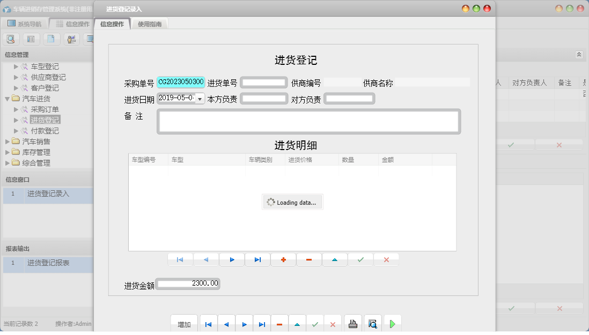Collapse the 汽车进货 folder

point(6,98)
